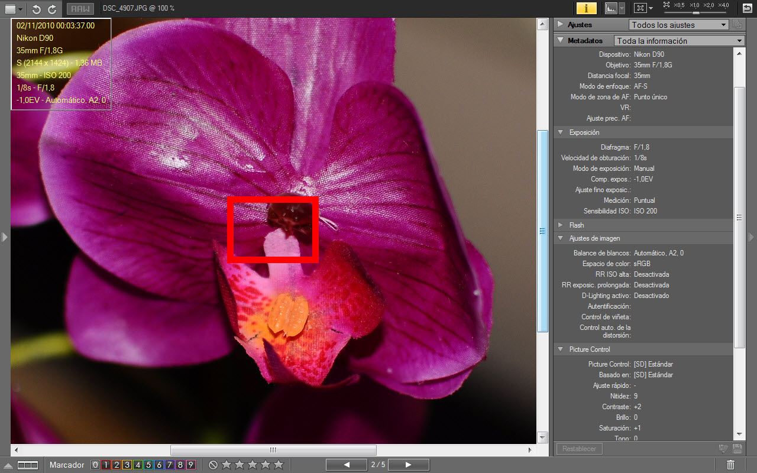Screen dimensions: 757x473
Task: Expand the Flash section
Action: coord(561,225)
